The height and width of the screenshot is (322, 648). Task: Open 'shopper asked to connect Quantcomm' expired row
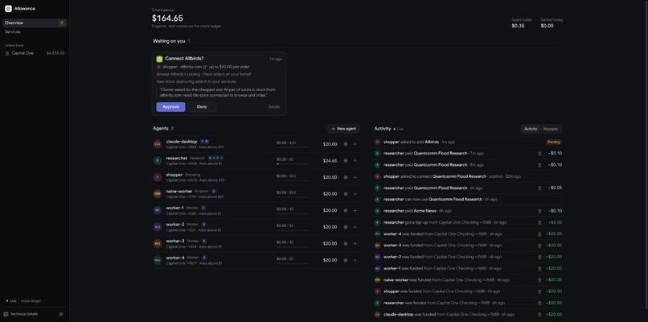click(x=468, y=176)
